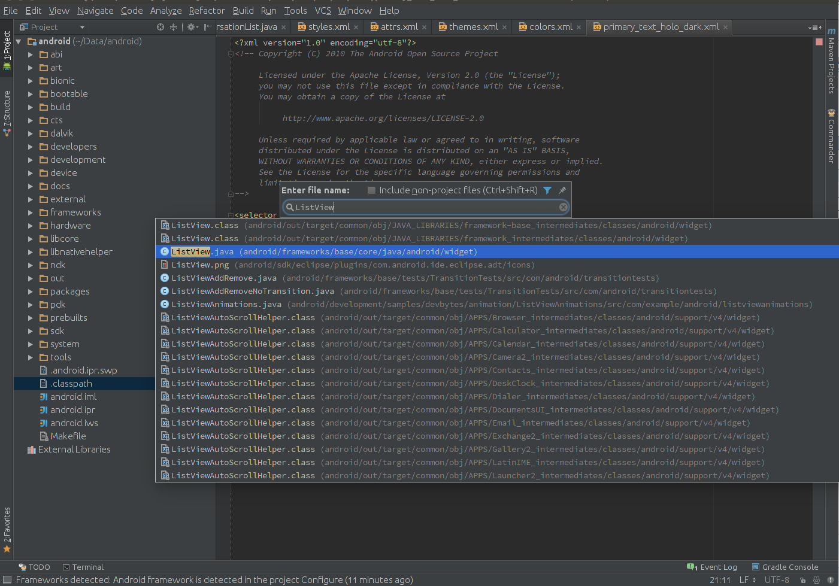Select ListView.png in search results
This screenshot has height=586, width=839.
[x=200, y=265]
